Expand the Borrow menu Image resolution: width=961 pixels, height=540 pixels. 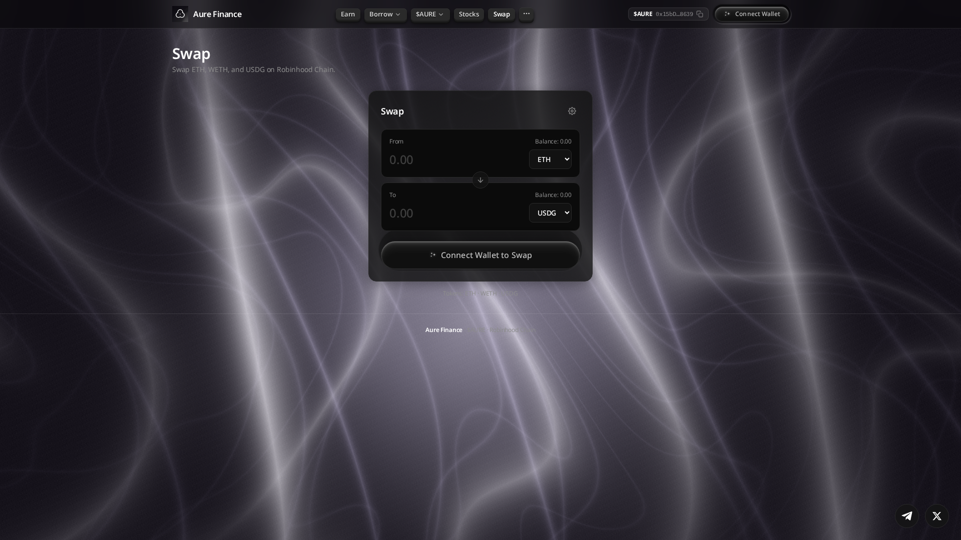pos(385,14)
